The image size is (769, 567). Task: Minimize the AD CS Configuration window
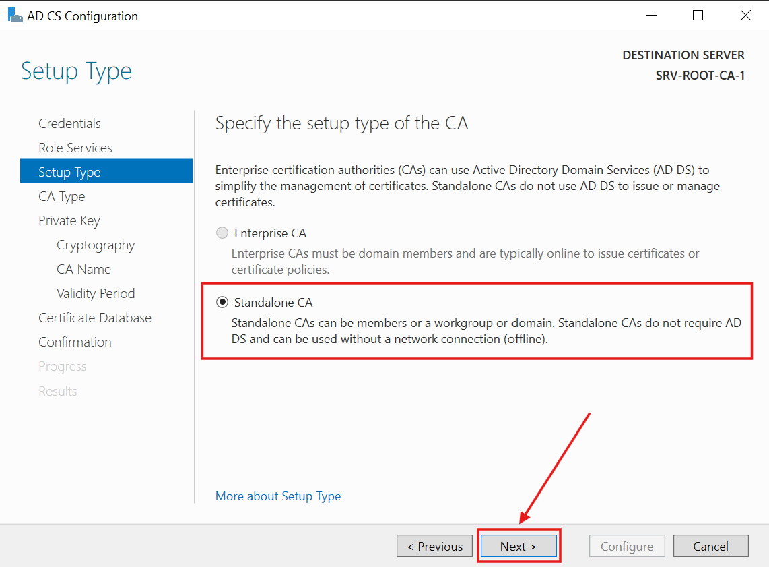[x=651, y=14]
